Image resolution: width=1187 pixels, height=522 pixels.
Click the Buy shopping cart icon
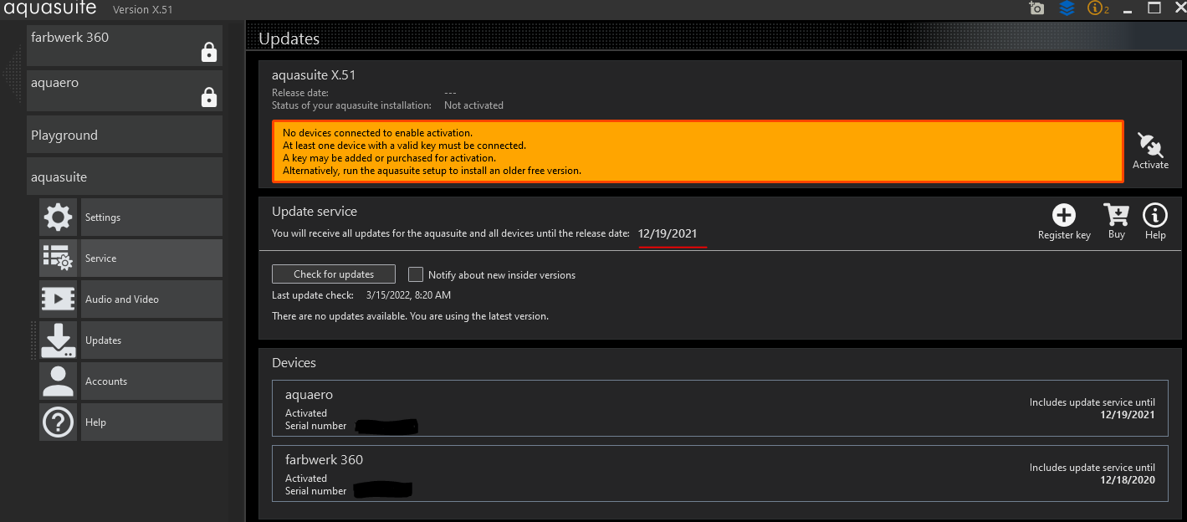1116,215
